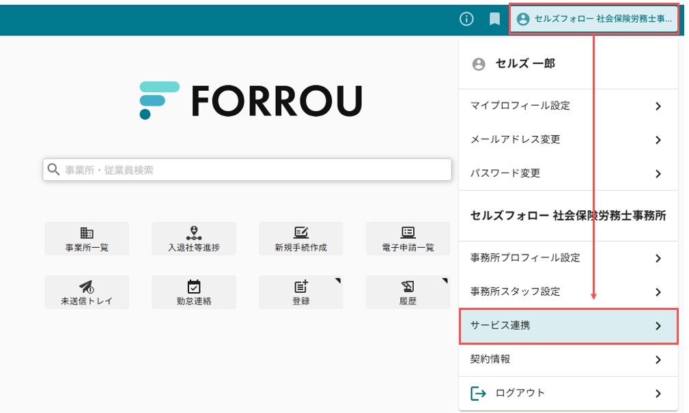This screenshot has height=413, width=689.
Task: Select 事務所スタッフ設定 menu item
Action: 568,291
